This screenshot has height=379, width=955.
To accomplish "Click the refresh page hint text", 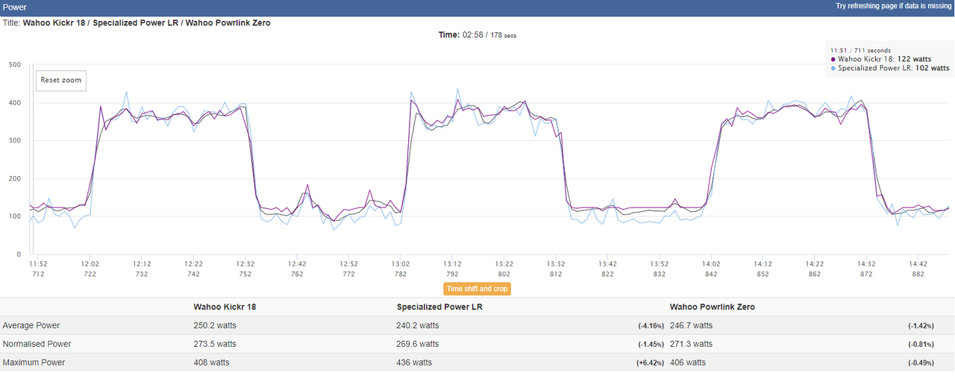I will 893,6.
